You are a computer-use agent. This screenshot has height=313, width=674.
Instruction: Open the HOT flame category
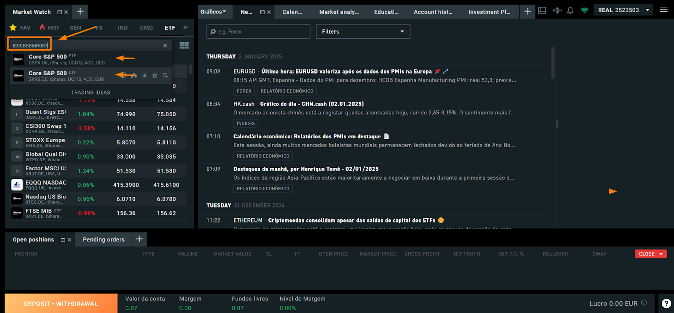coord(50,28)
